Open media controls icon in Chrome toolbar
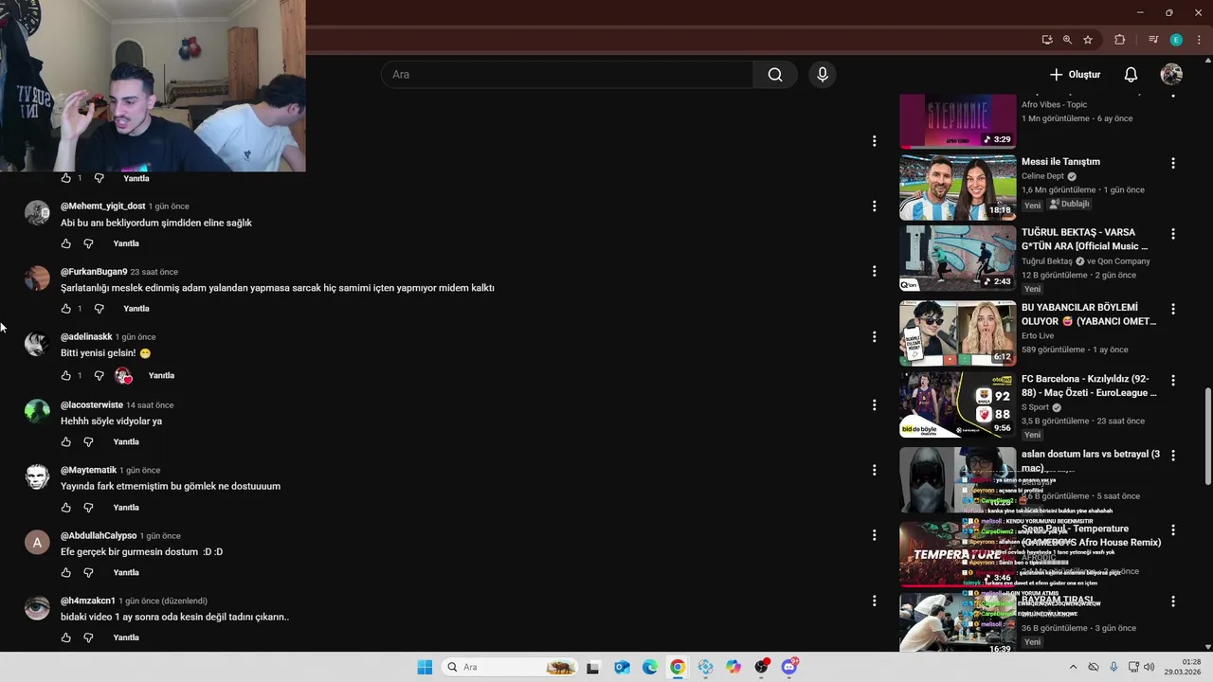The width and height of the screenshot is (1213, 682). pos(1153,40)
